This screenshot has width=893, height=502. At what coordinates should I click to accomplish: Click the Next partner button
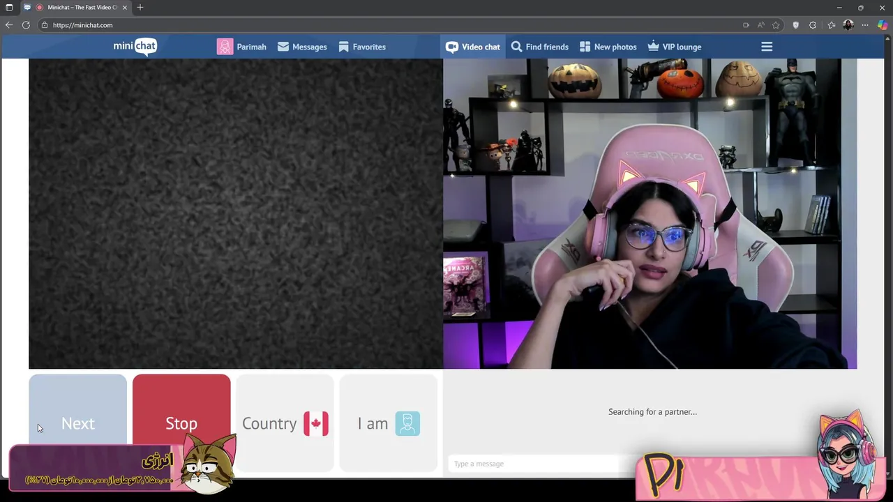(77, 423)
